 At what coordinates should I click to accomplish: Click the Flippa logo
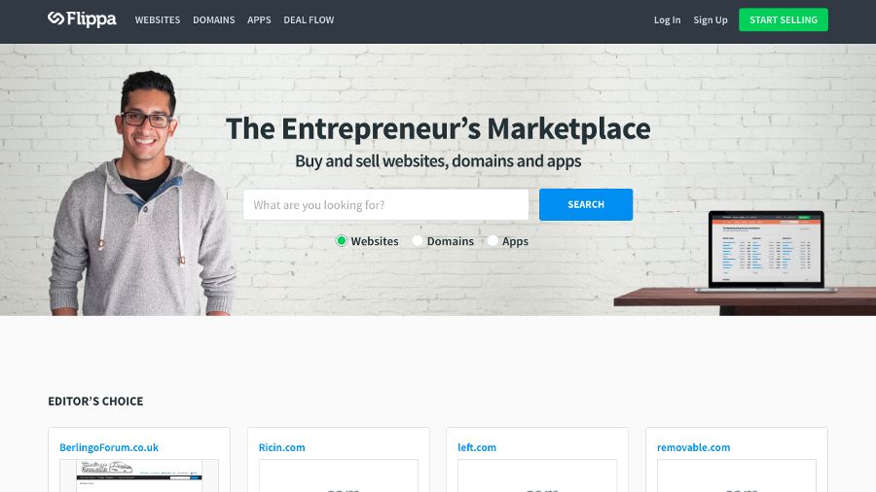pos(82,19)
